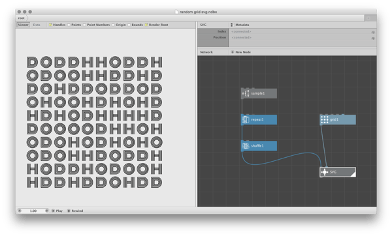This screenshot has height=236, width=392.
Task: Decrease the frame number stepper
Action: [20, 211]
